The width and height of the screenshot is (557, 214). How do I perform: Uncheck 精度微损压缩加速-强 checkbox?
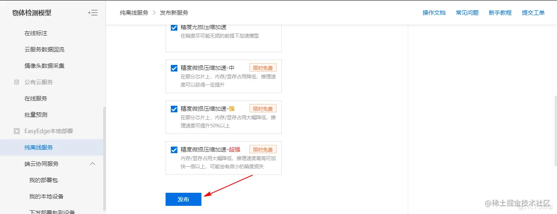(174, 109)
